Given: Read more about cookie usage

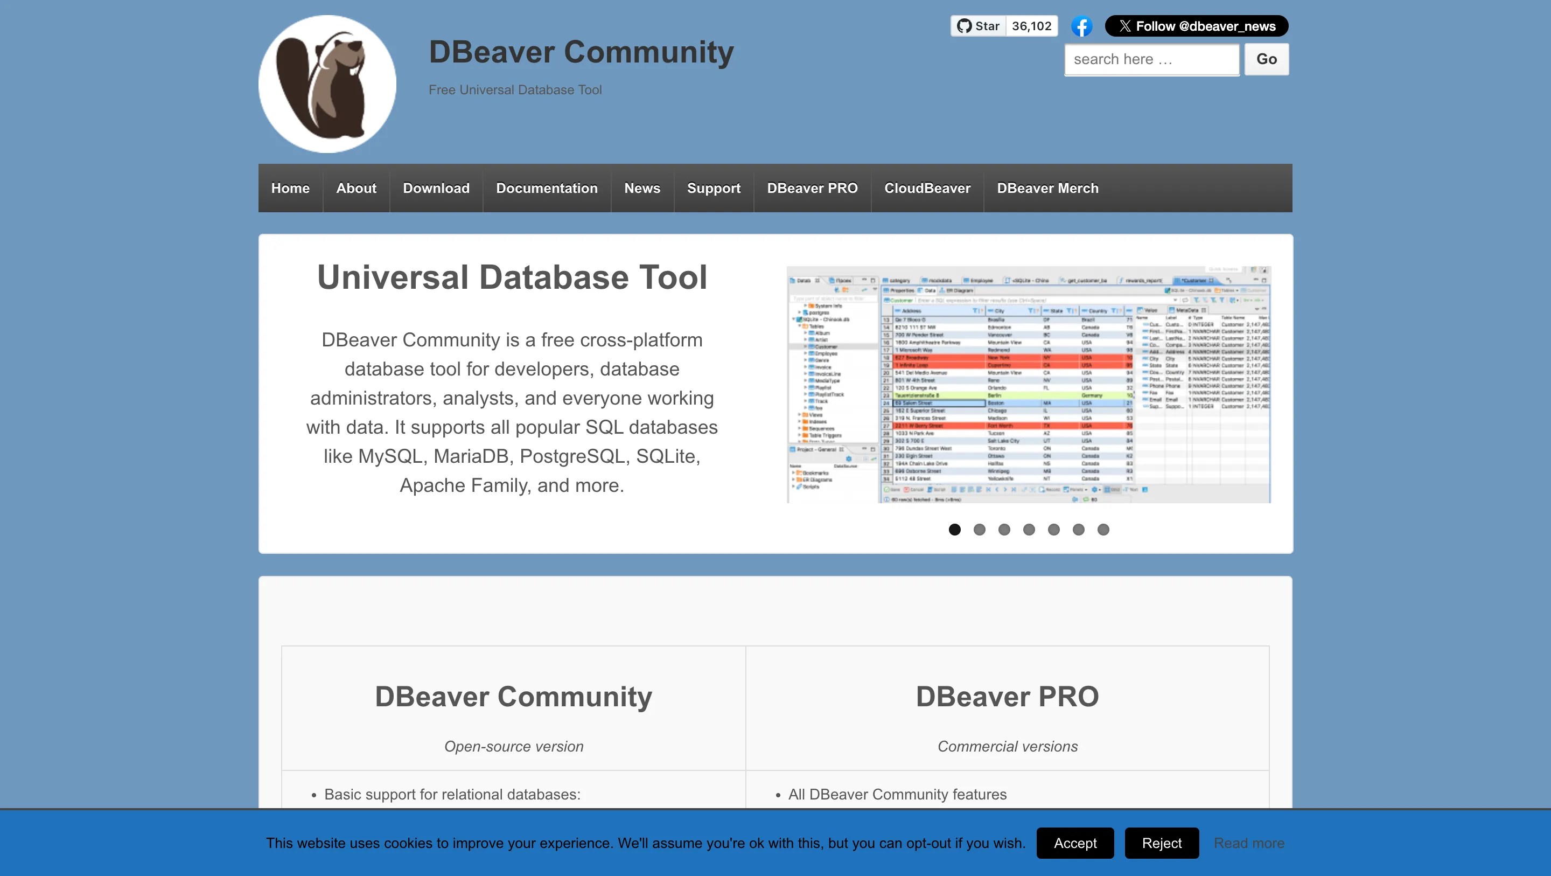Looking at the screenshot, I should click(1249, 843).
